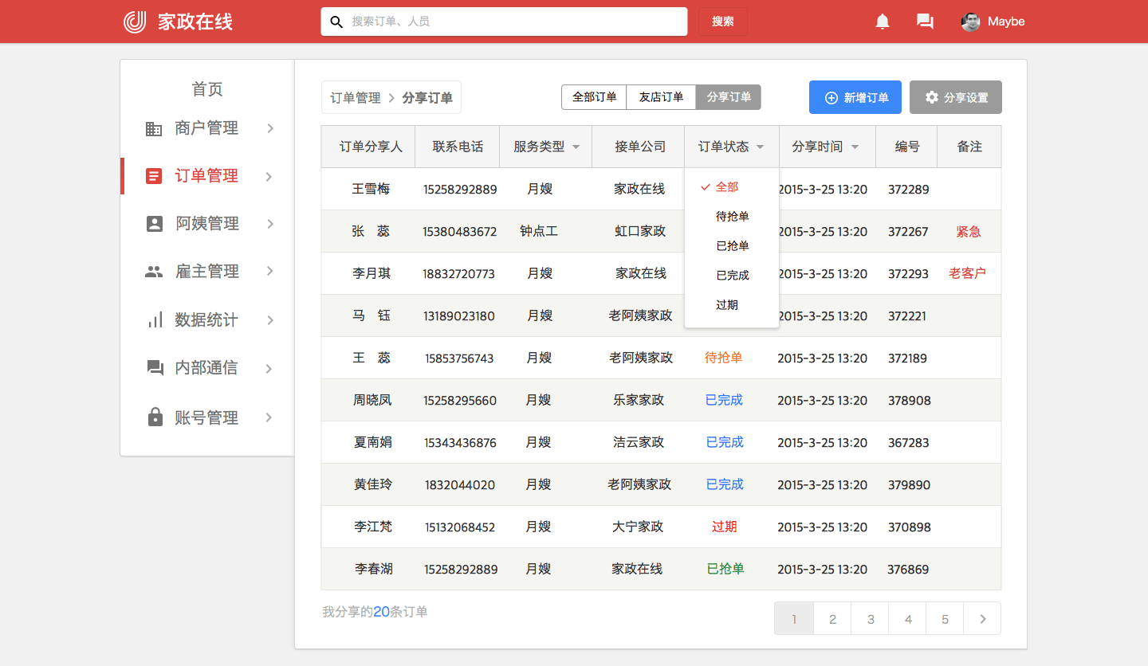1148x666 pixels.
Task: Select 待抢单 in the status dropdown
Action: 732,217
